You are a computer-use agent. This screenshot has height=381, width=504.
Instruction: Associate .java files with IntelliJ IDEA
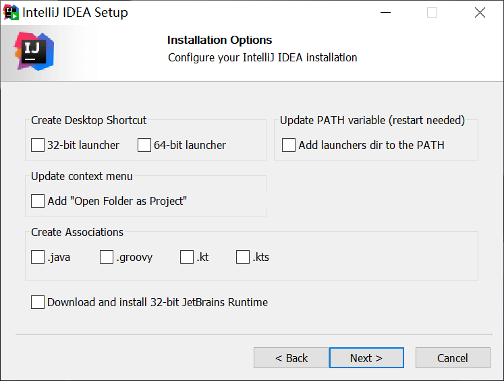[x=38, y=257]
